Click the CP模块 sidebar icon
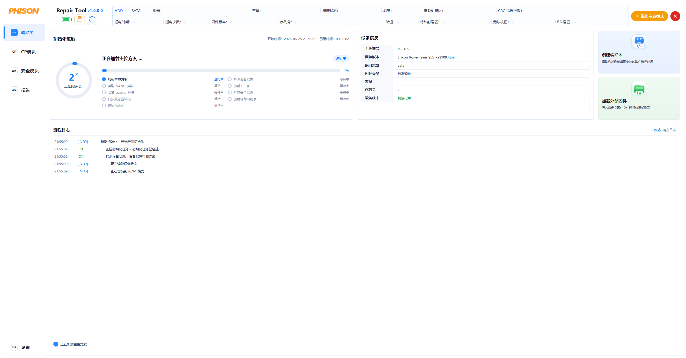686x358 pixels. (x=14, y=52)
